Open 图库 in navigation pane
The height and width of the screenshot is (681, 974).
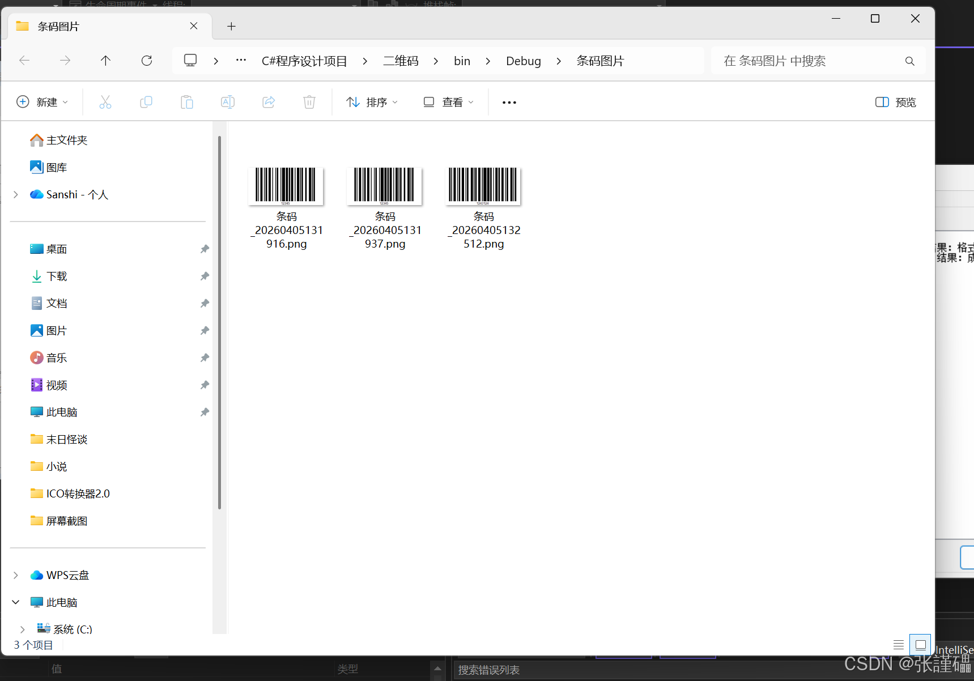click(48, 167)
